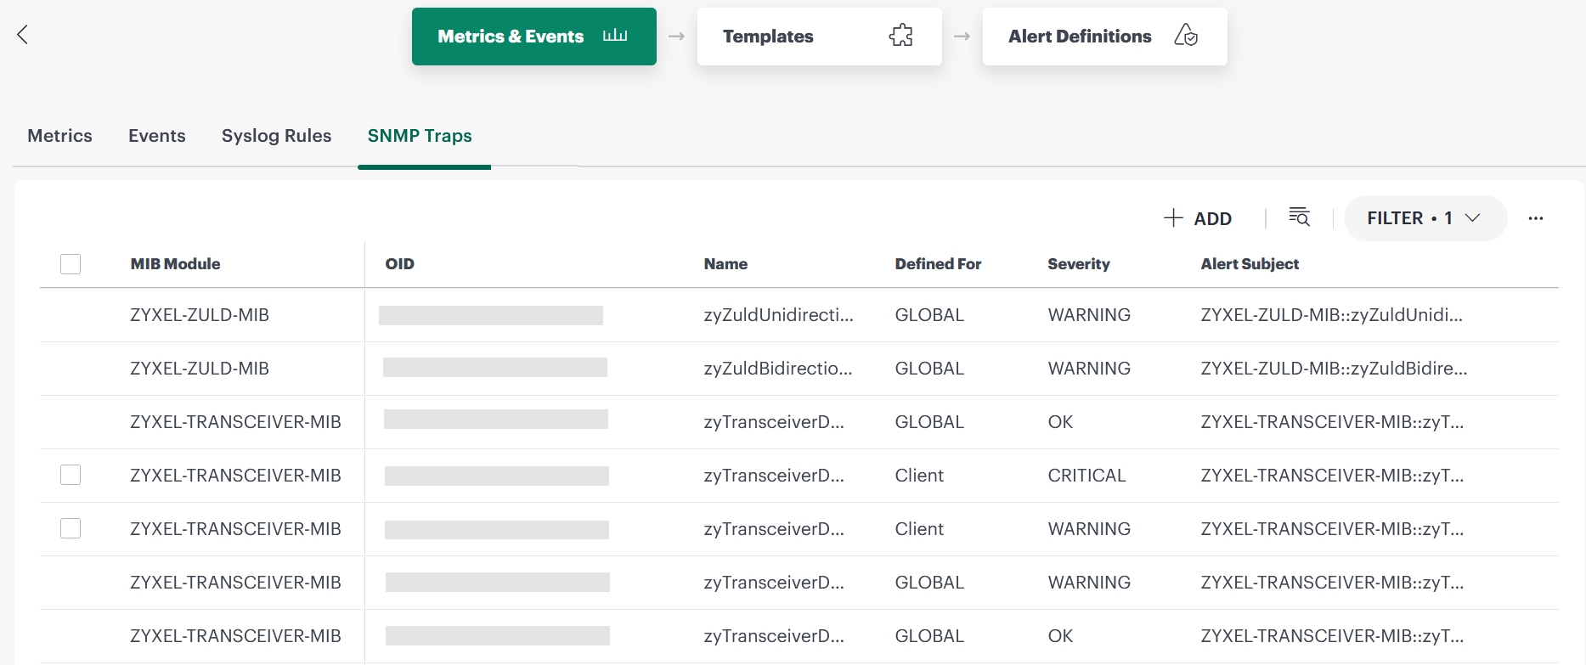Sort by the MIB Module column header
This screenshot has width=1586, height=665.
pos(175,264)
